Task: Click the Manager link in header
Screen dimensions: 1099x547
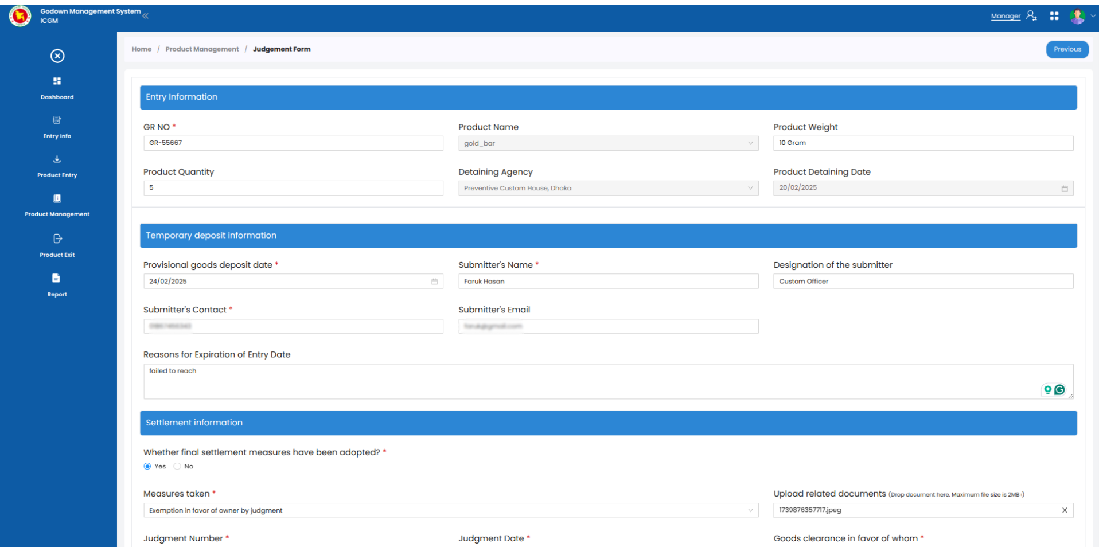Action: (x=1006, y=16)
